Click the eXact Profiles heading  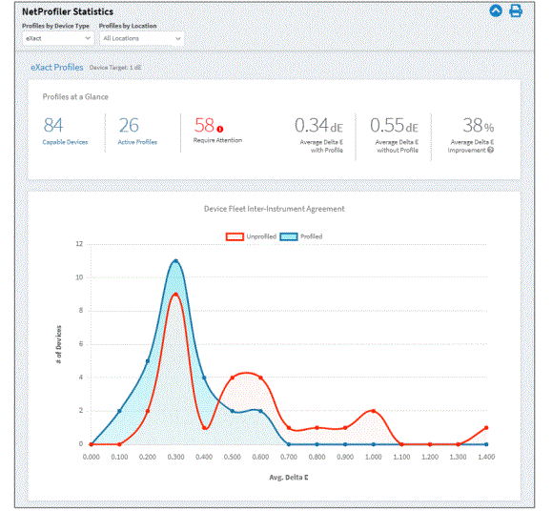coord(57,68)
